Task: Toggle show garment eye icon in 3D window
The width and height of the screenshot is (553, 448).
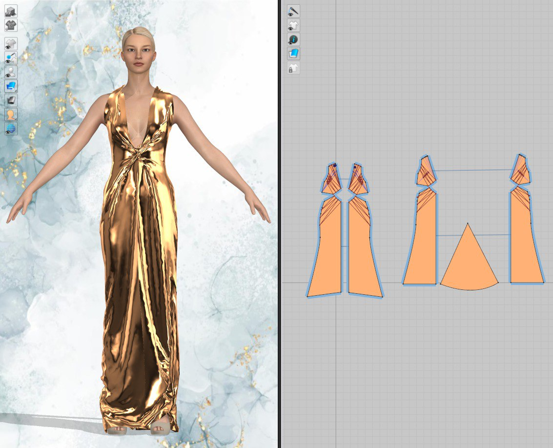Action: pyautogui.click(x=11, y=44)
